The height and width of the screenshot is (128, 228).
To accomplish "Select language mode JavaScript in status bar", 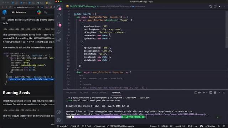I will pyautogui.click(x=180, y=126).
